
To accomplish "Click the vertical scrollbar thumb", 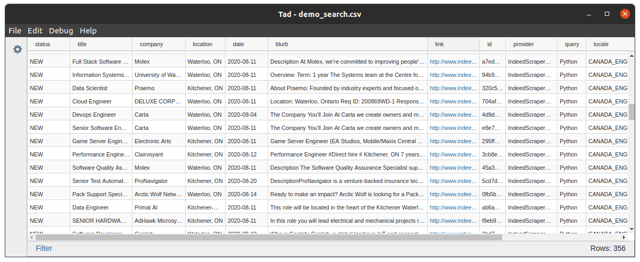I will (x=631, y=112).
